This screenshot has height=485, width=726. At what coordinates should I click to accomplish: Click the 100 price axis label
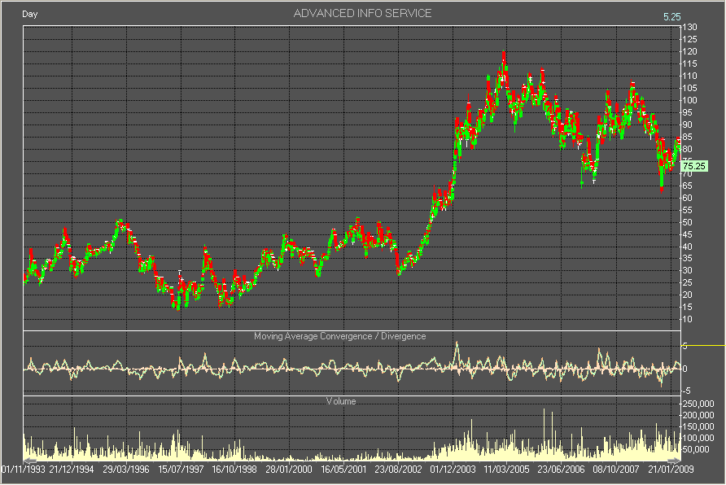(x=689, y=100)
